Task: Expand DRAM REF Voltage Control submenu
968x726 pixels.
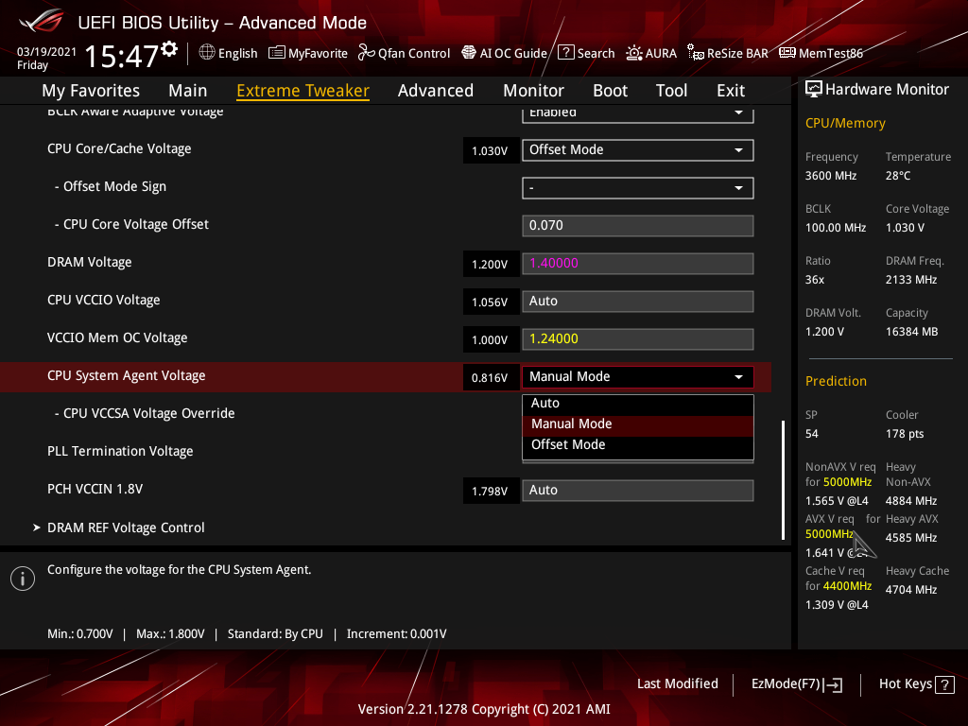Action: [126, 527]
